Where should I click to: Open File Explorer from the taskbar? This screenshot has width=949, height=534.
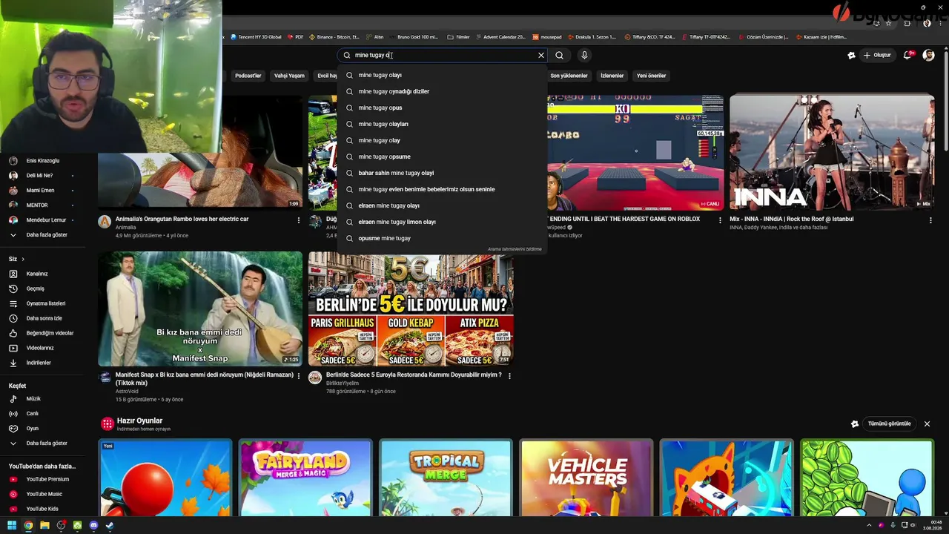point(44,526)
